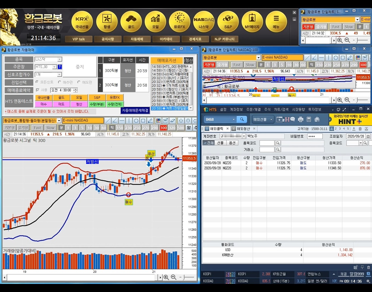Open the KRX 국내선물 round icon
The width and height of the screenshot is (372, 292).
point(82,22)
